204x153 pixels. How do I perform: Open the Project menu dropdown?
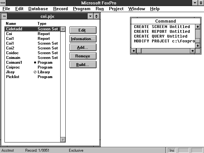(x=116, y=9)
